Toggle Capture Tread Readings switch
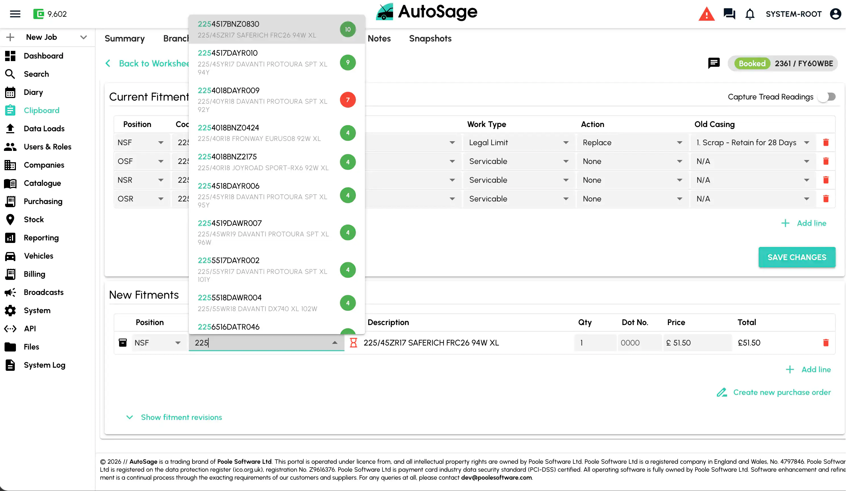Screen dimensions: 855x491 click(827, 97)
